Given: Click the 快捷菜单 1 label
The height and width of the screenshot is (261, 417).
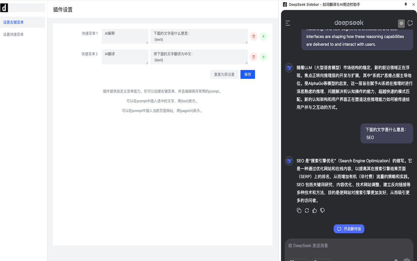Looking at the screenshot, I should tap(90, 33).
